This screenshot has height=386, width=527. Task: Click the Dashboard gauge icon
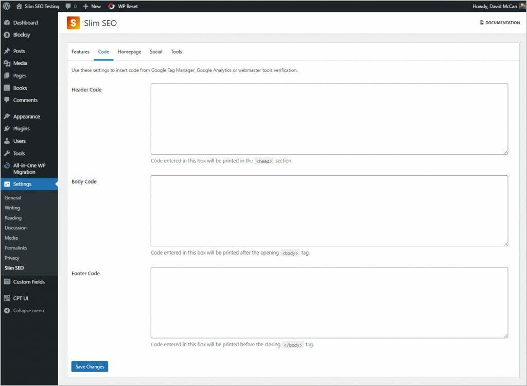(x=7, y=23)
